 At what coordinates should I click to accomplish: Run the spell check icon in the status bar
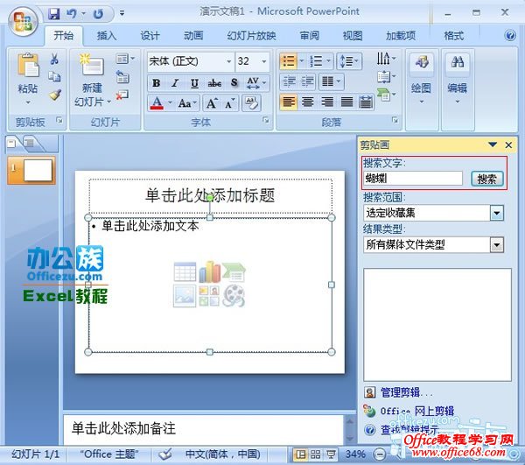[x=165, y=454]
